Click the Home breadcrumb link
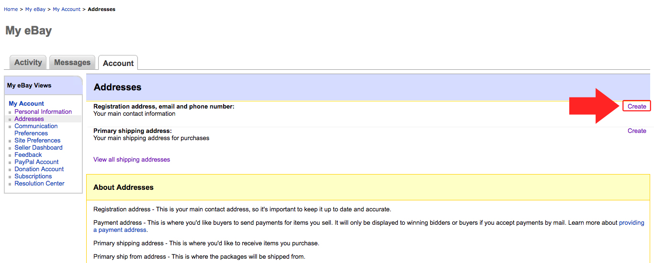Image resolution: width=654 pixels, height=263 pixels. 11,9
